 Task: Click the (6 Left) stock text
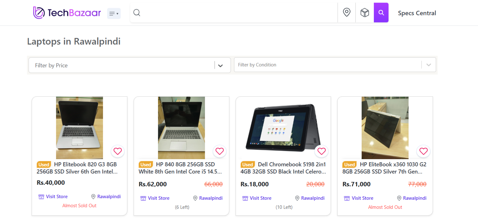click(182, 207)
